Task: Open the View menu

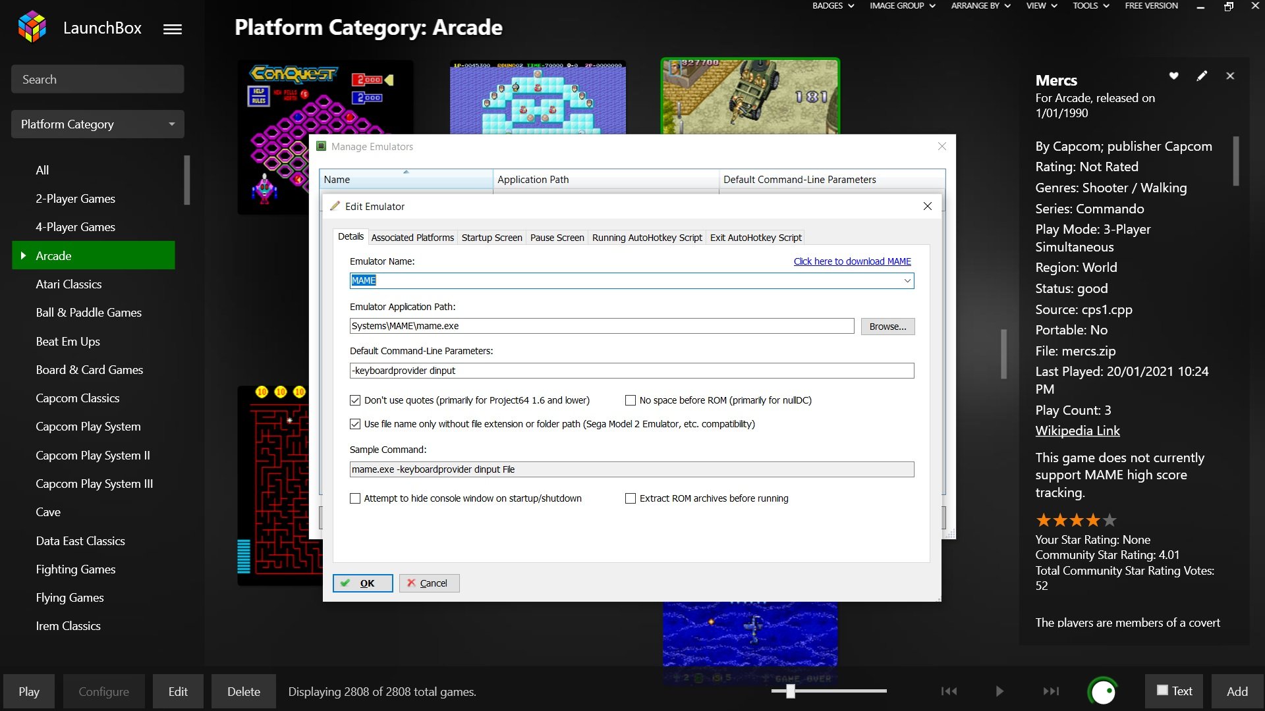Action: point(1042,6)
